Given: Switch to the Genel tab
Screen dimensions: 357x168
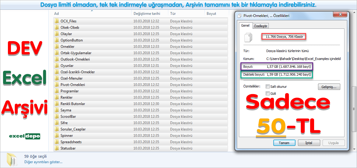Looking at the screenshot, I should point(245,26).
